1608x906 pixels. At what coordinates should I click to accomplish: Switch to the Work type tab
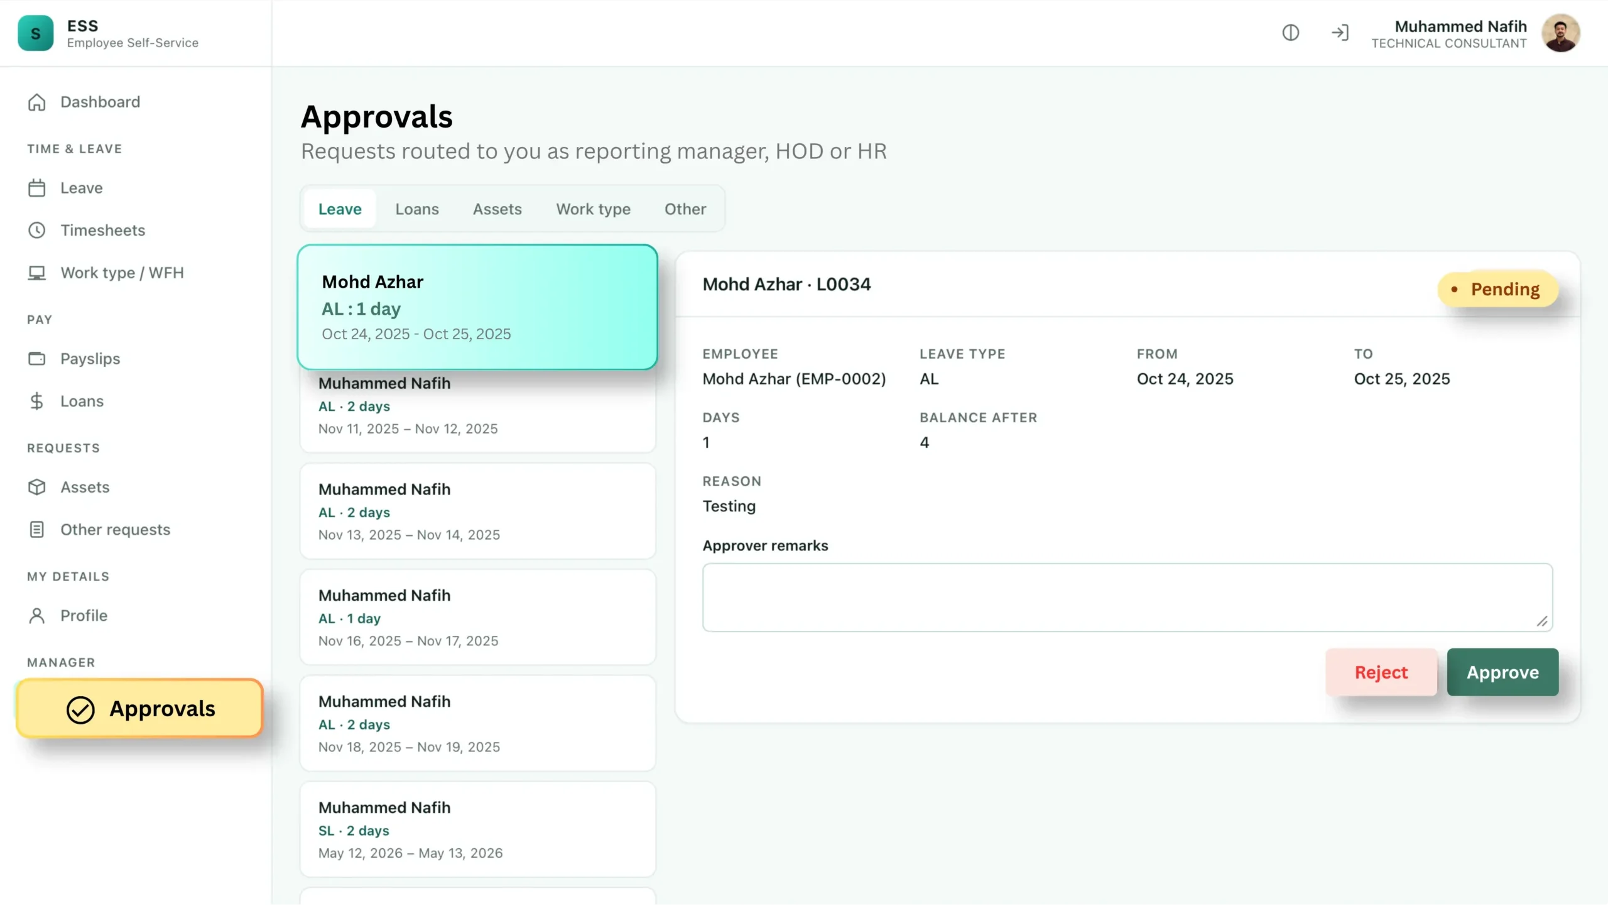click(x=593, y=209)
